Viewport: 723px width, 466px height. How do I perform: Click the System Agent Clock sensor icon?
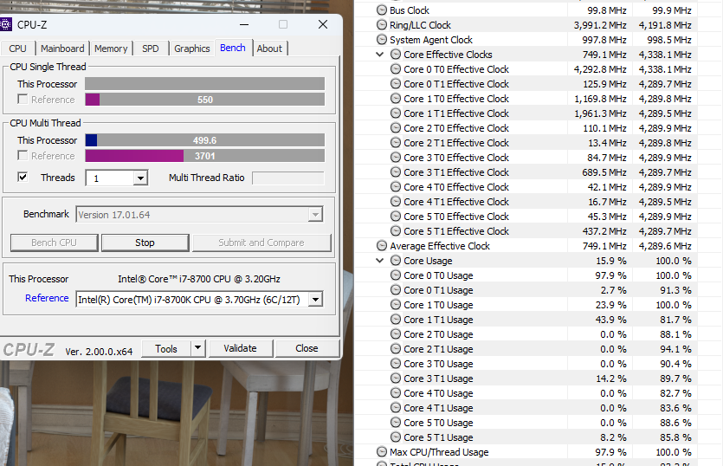tap(381, 39)
